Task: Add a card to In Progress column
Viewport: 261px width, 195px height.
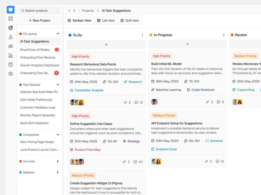Action: tap(187, 44)
